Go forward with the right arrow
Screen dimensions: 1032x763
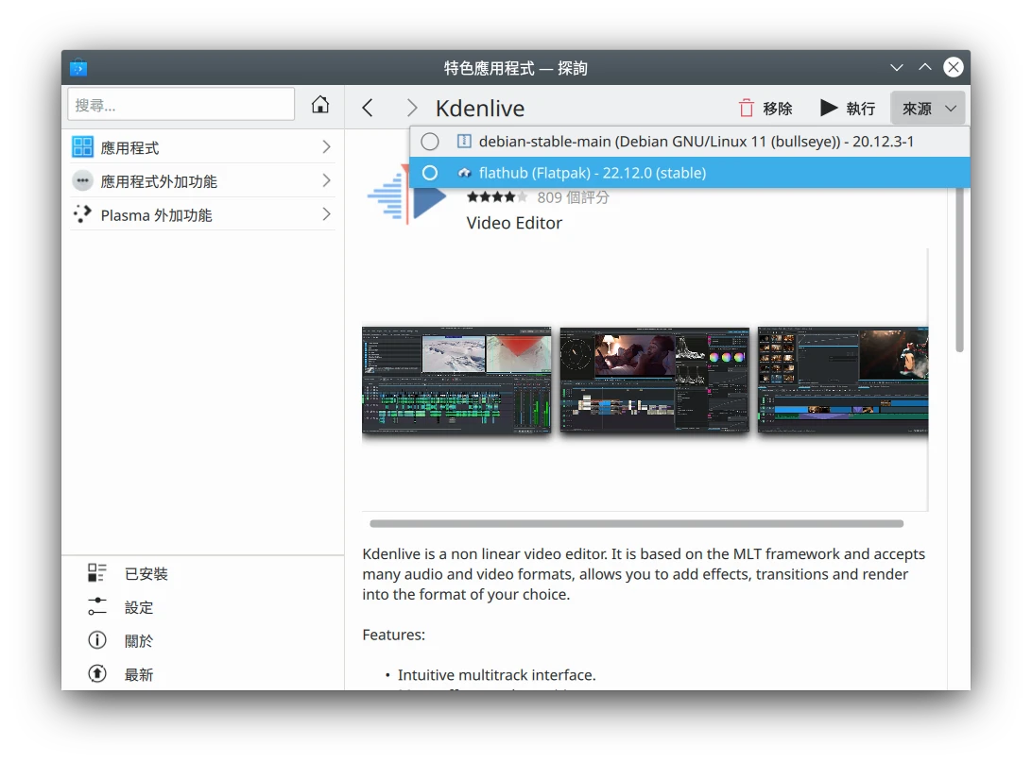coord(411,109)
